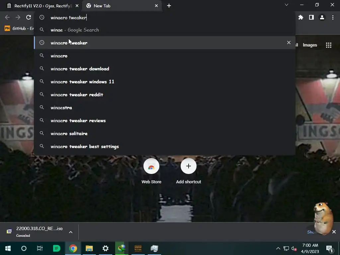Image resolution: width=340 pixels, height=255 pixels.
Task: Pick the 'winaero' suggestion
Action: (165, 56)
